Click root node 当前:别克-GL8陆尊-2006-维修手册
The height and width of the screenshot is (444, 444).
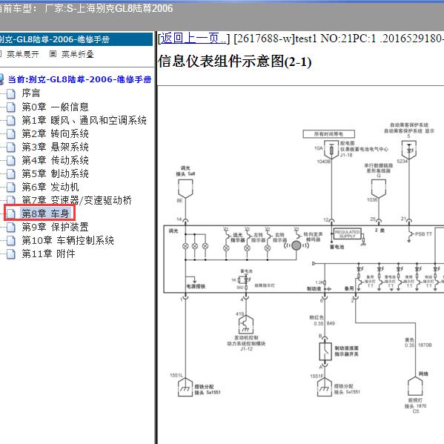click(x=79, y=79)
